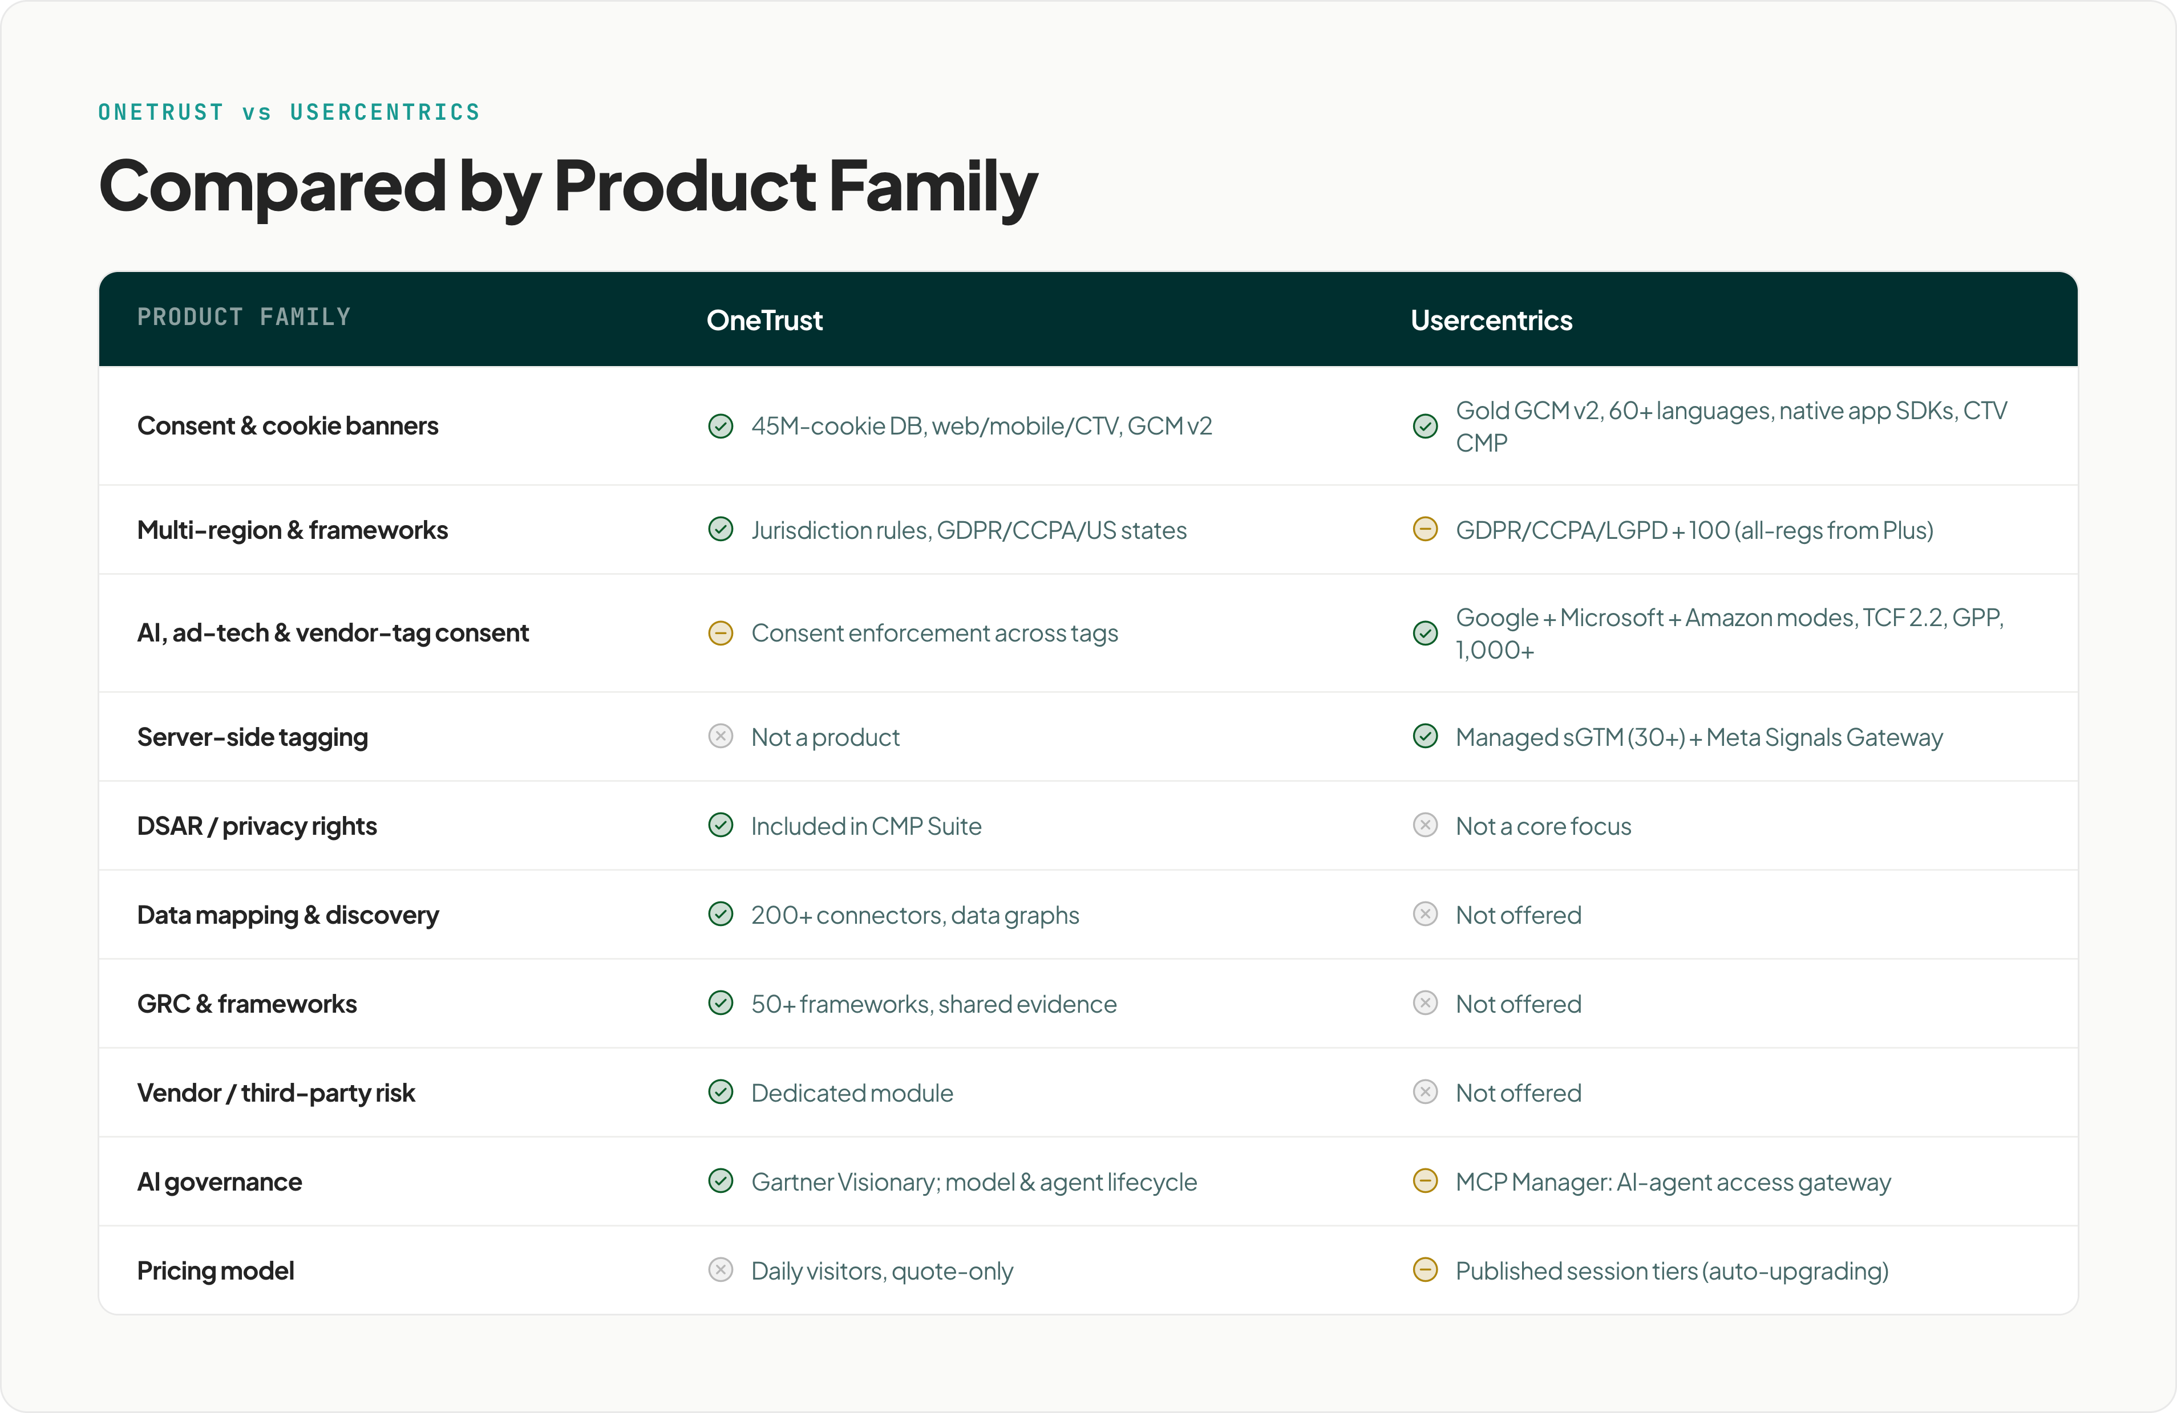The height and width of the screenshot is (1413, 2177).
Task: Select the Server-side tagging row label
Action: tap(253, 737)
